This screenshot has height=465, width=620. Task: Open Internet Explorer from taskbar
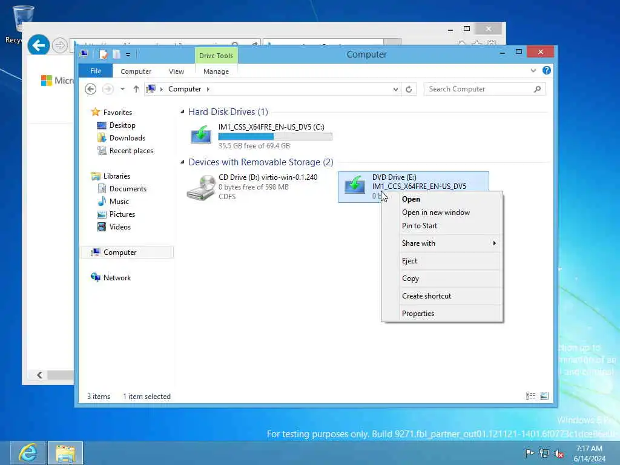click(28, 453)
